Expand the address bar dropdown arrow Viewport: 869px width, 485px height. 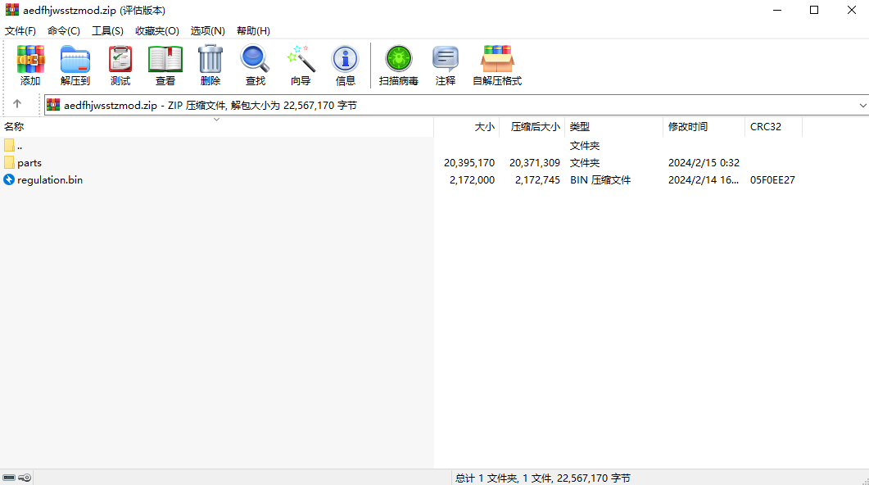[x=862, y=106]
